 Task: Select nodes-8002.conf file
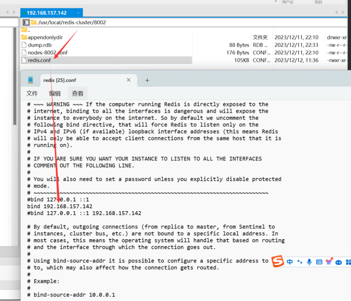47,52
